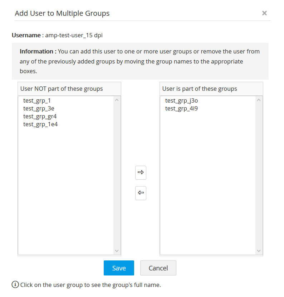
Task: Click the right arrow move button
Action: (x=141, y=173)
